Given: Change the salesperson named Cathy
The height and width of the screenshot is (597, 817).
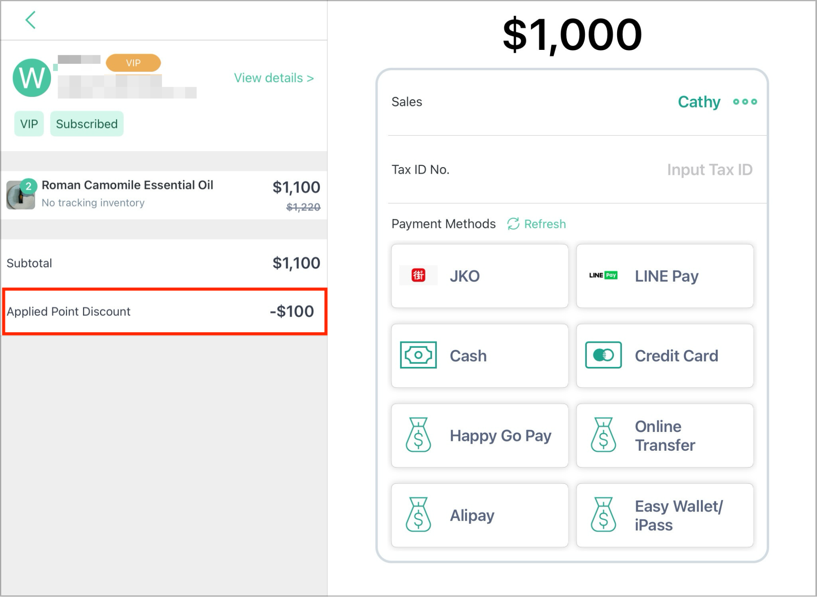Looking at the screenshot, I should (699, 102).
